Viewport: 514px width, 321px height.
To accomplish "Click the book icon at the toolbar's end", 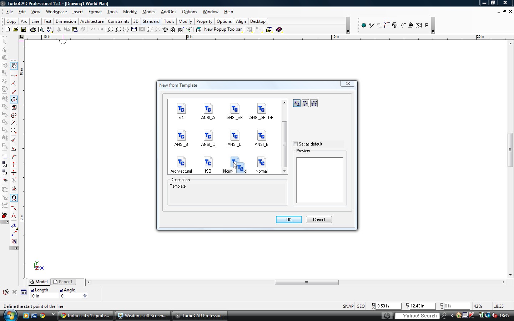I will 279,30.
